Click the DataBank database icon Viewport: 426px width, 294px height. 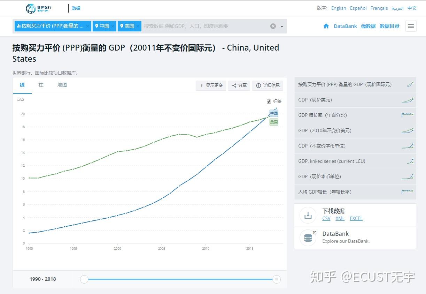[308, 238]
